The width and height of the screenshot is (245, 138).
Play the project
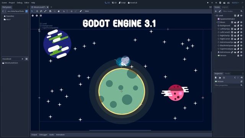point(208,3)
